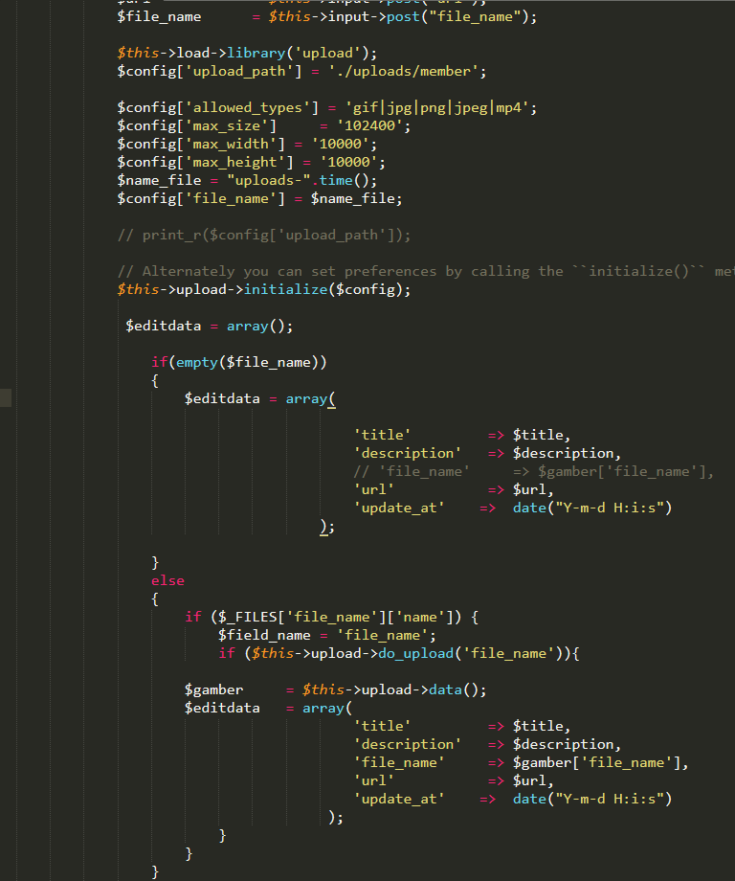Click the underlined opening parenthesis after array
The width and height of the screenshot is (735, 881).
click(x=332, y=399)
